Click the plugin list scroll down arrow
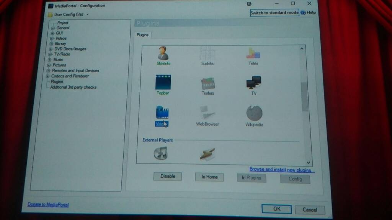 (308, 162)
